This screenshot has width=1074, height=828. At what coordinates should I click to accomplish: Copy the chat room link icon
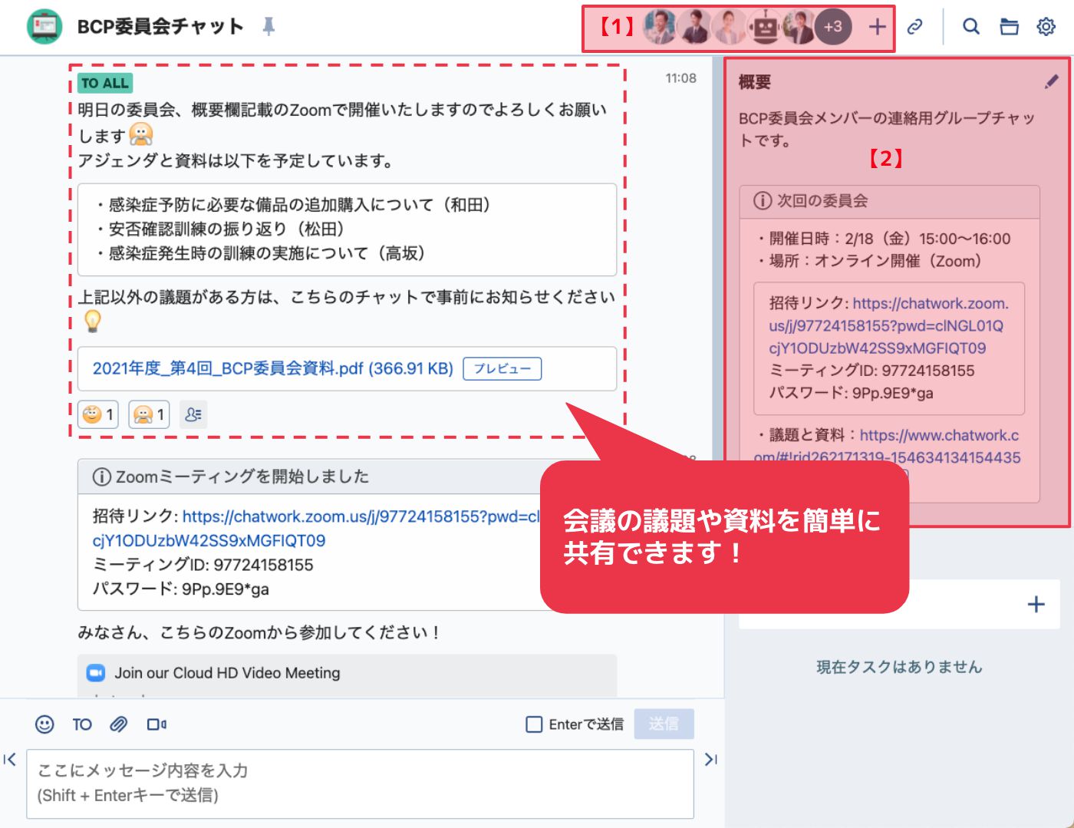click(914, 27)
